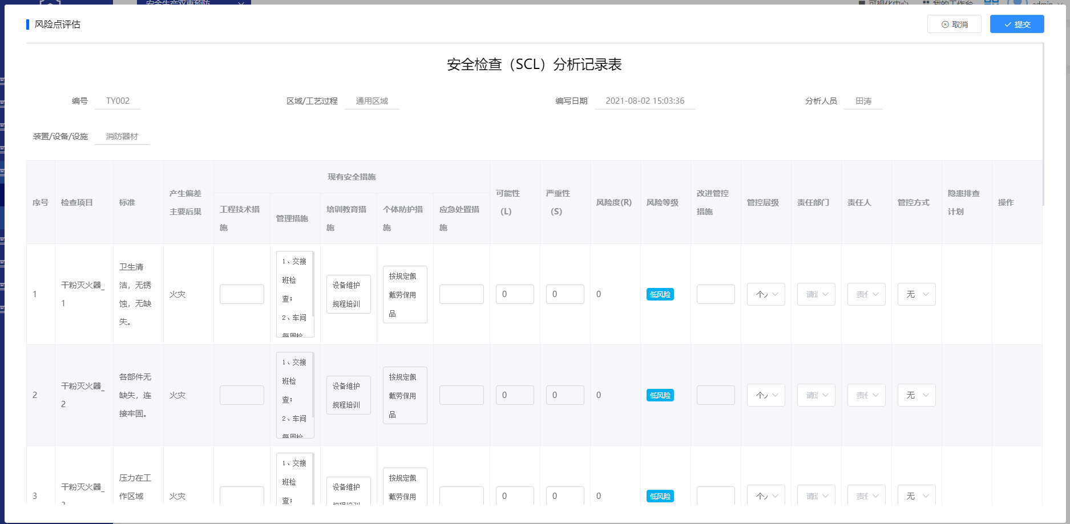The width and height of the screenshot is (1070, 524).
Task: Click 干粉灭火器_1 check item cell
Action: [84, 294]
